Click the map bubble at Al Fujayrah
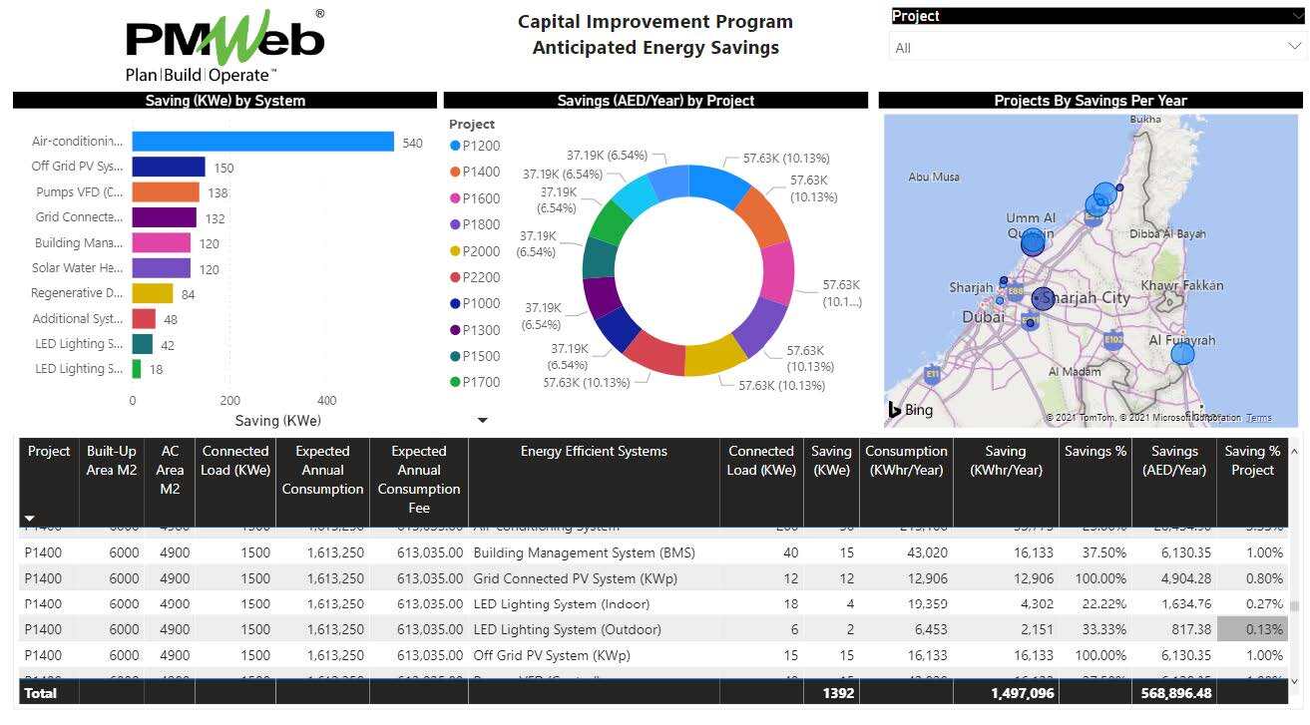Viewport: 1310px width, 725px height. (x=1182, y=354)
